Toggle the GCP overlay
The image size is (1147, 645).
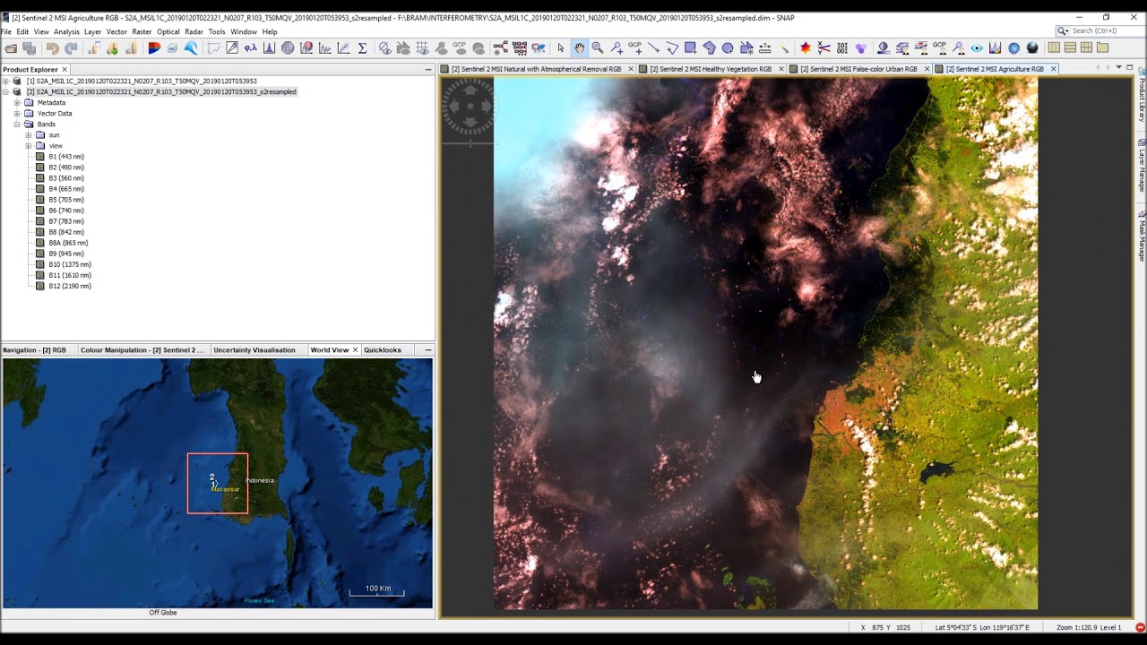460,48
